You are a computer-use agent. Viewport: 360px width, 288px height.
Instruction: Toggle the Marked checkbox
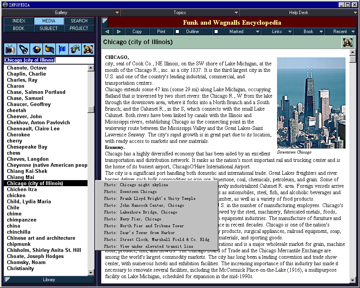coord(216,32)
